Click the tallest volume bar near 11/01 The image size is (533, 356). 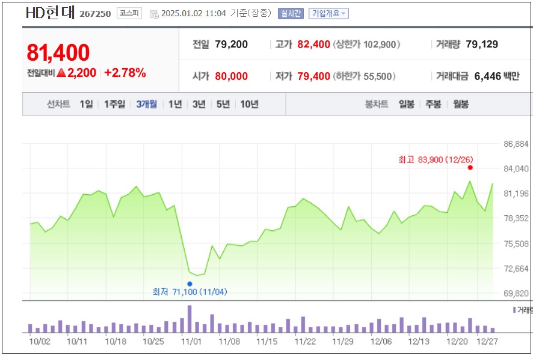[189, 319]
